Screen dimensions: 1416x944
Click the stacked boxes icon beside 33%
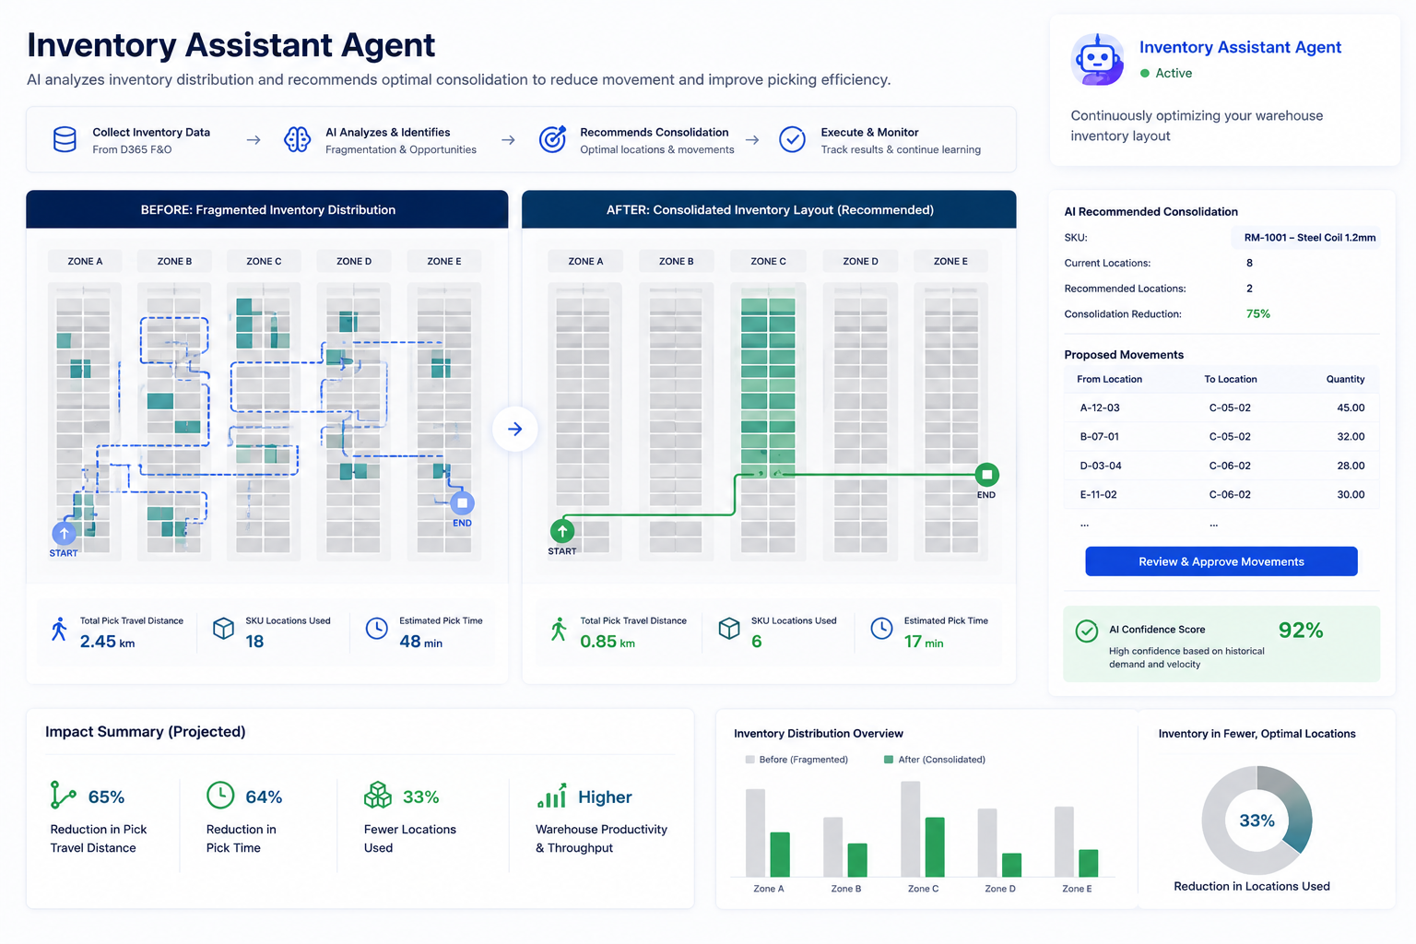click(378, 795)
